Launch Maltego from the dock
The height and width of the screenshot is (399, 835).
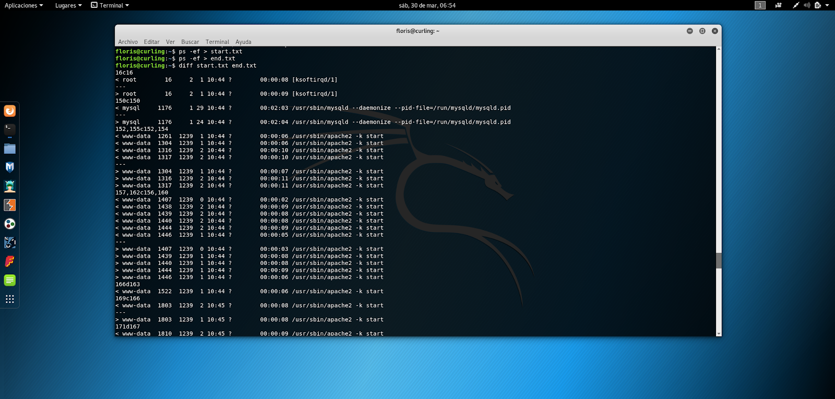point(10,224)
